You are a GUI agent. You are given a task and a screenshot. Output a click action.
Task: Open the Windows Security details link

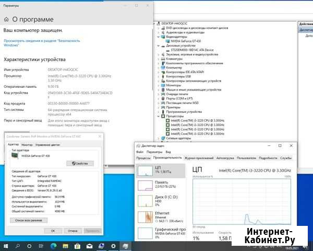[x=42, y=43]
